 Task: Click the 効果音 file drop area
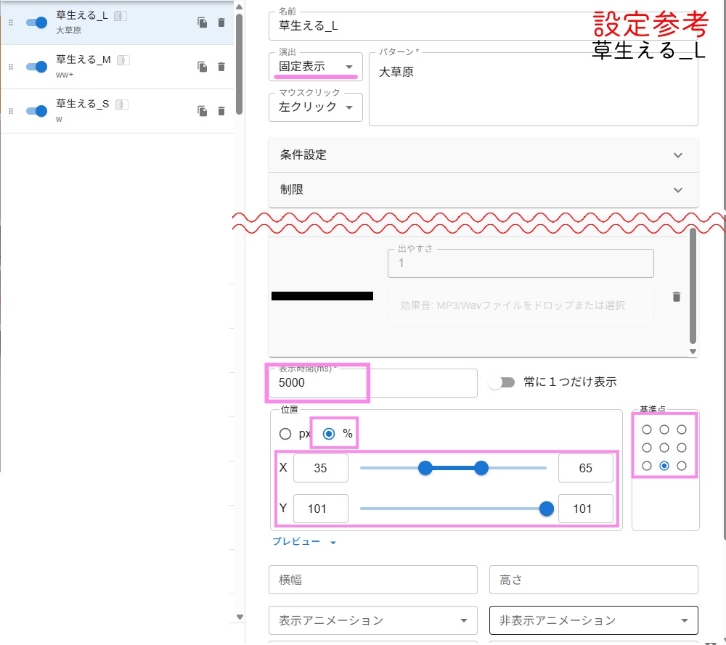click(x=521, y=305)
